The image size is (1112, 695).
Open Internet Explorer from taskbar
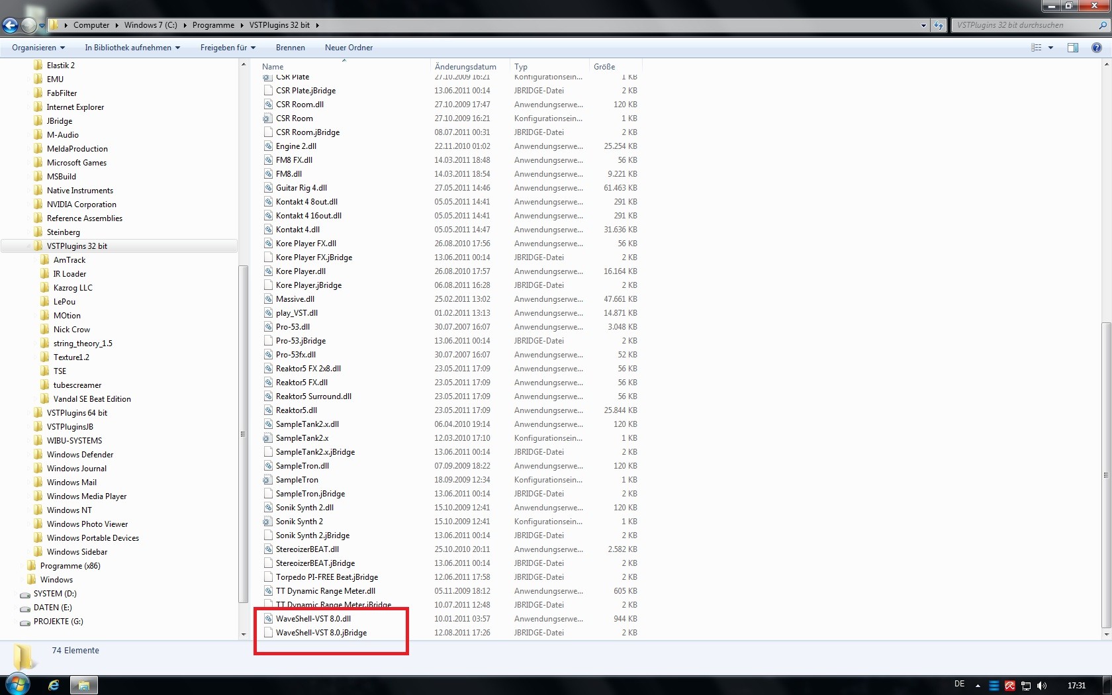54,685
